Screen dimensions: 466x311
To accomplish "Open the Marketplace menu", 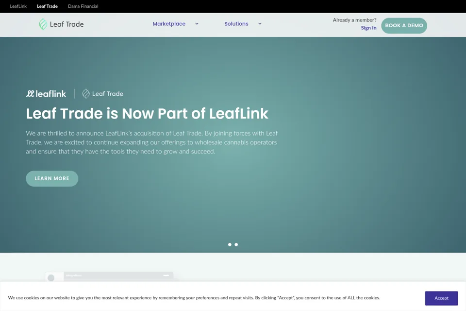I will tap(169, 24).
